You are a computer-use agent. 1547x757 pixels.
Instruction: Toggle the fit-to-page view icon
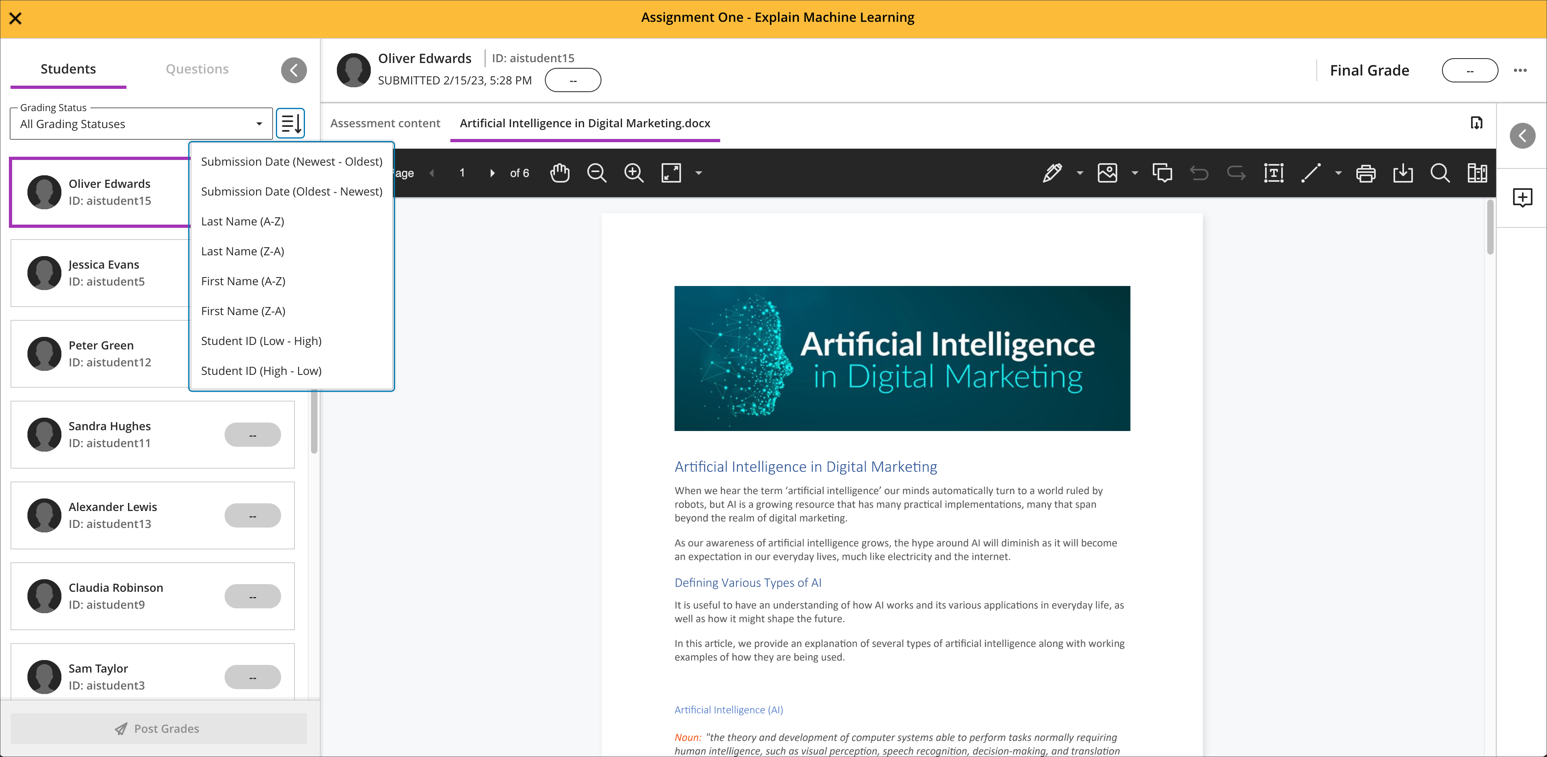671,173
